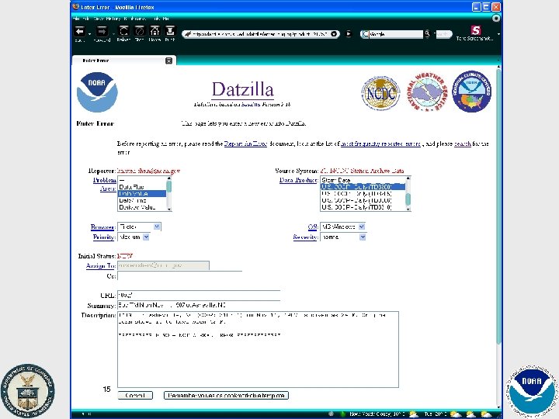The height and width of the screenshot is (419, 559).
Task: Click the Commit button
Action: (x=135, y=396)
